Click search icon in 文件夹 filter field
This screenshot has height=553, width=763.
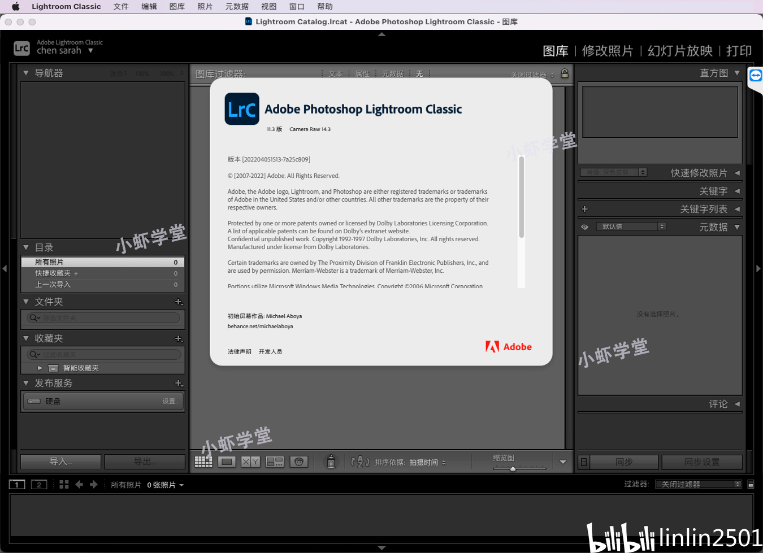point(34,318)
